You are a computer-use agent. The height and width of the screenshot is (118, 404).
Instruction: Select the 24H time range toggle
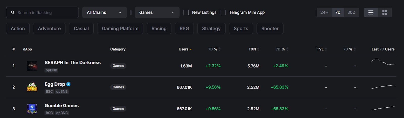(x=324, y=12)
